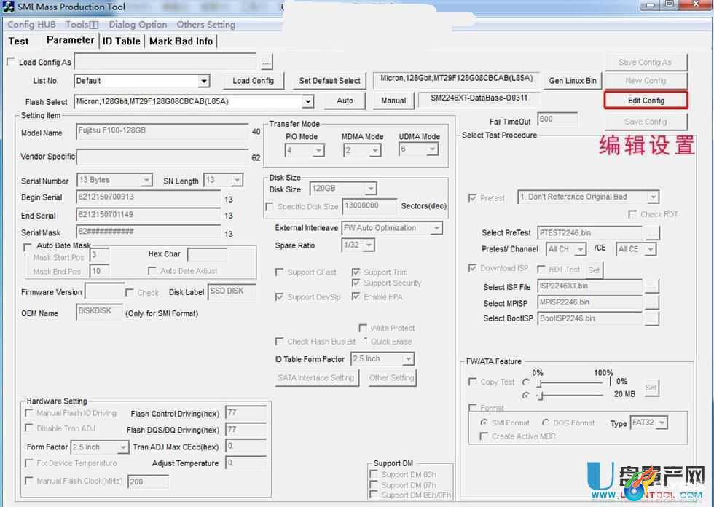Click the Vendor Specific input field
Screen dimensions: 714x507
(162, 157)
